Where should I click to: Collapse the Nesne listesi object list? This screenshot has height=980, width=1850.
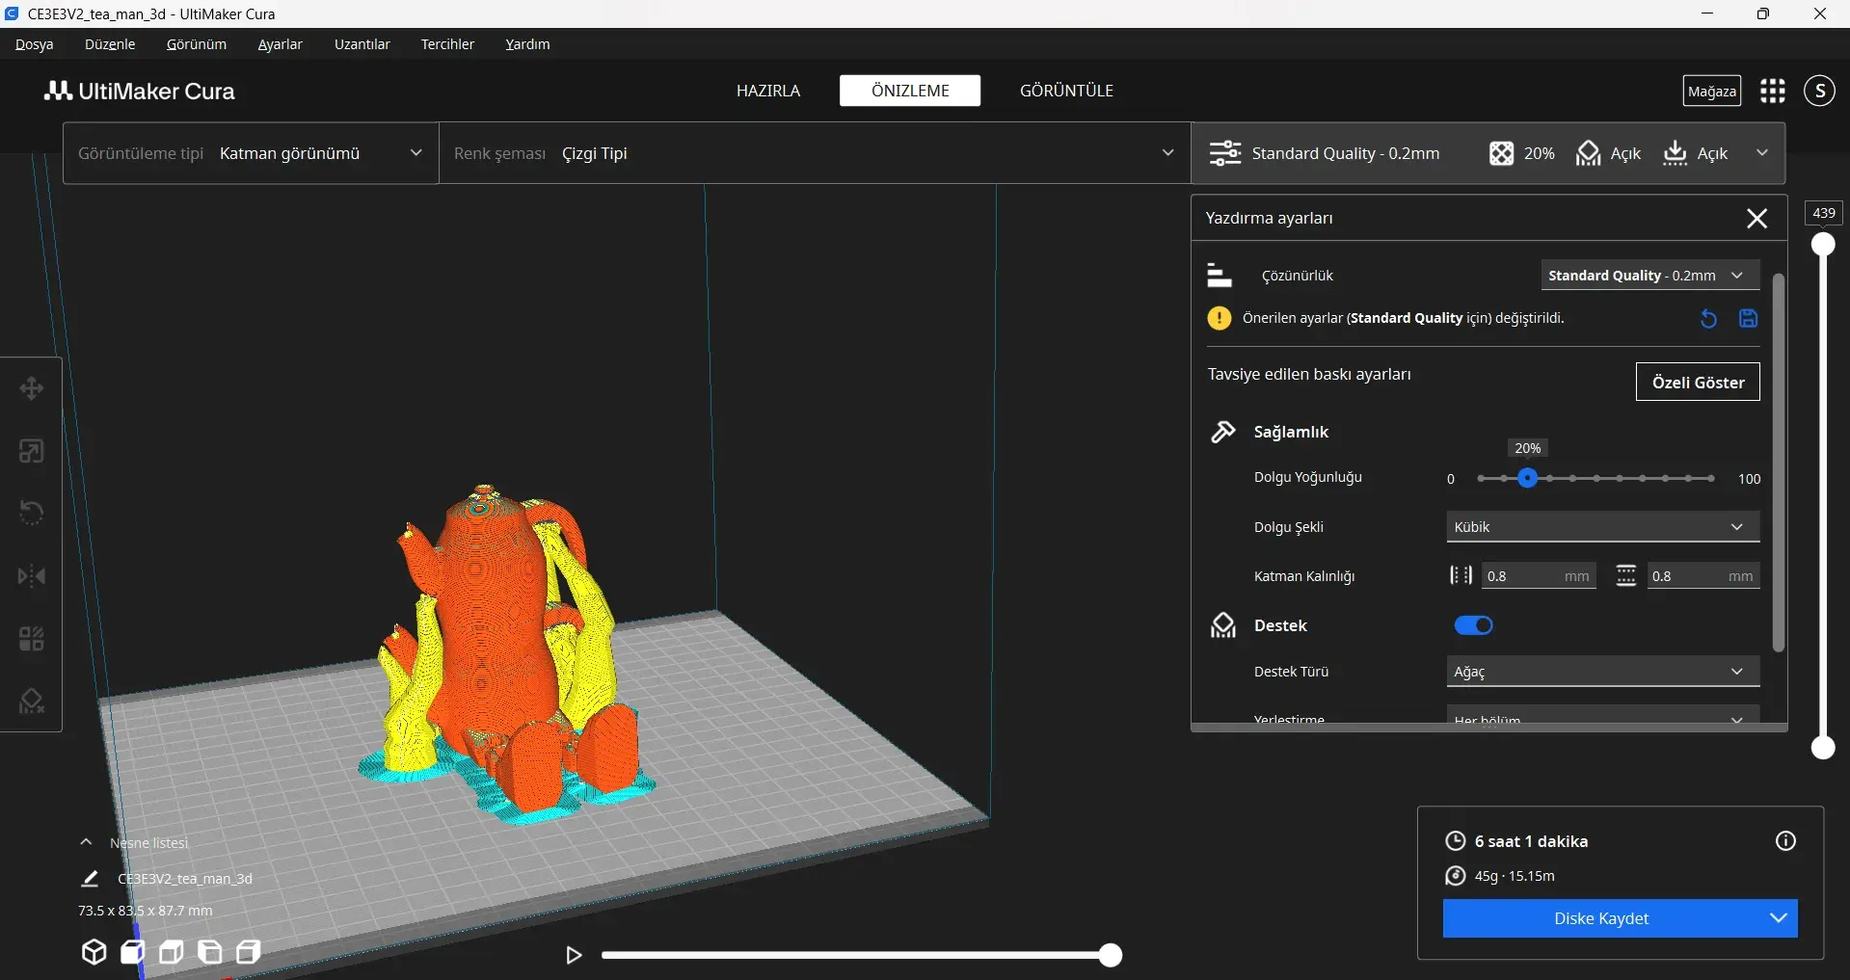click(86, 842)
